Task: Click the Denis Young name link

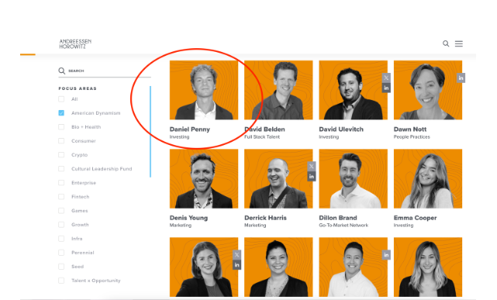Action: pyautogui.click(x=188, y=218)
